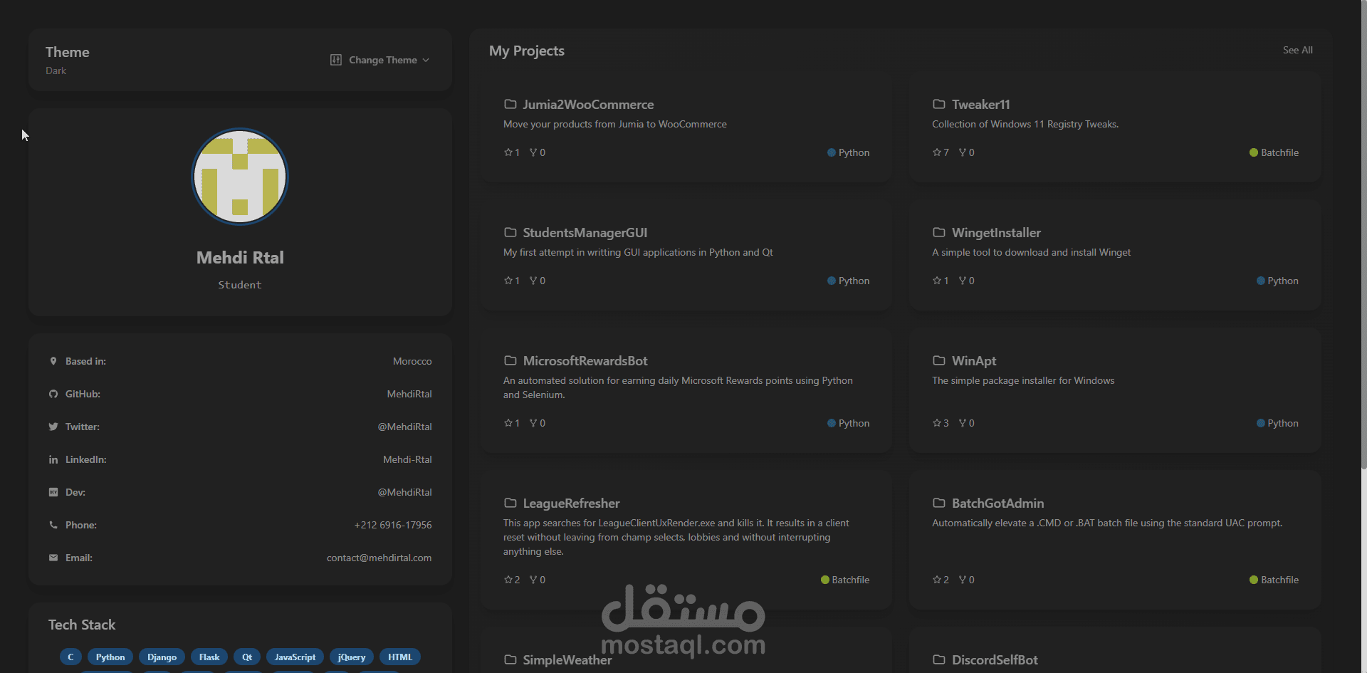Click the Python language dot on Jumia2WooCommerce

pyautogui.click(x=831, y=152)
